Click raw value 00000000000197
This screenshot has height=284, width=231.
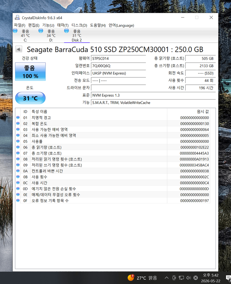194,201
